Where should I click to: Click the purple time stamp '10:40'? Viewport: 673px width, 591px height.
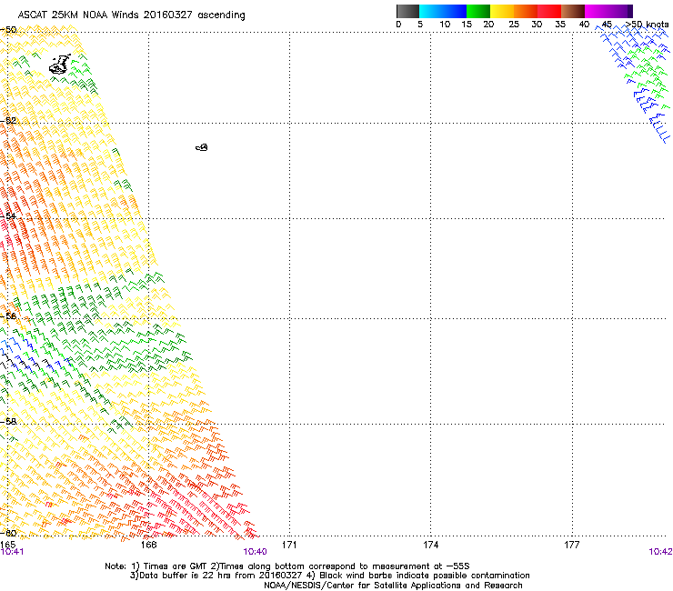click(255, 552)
